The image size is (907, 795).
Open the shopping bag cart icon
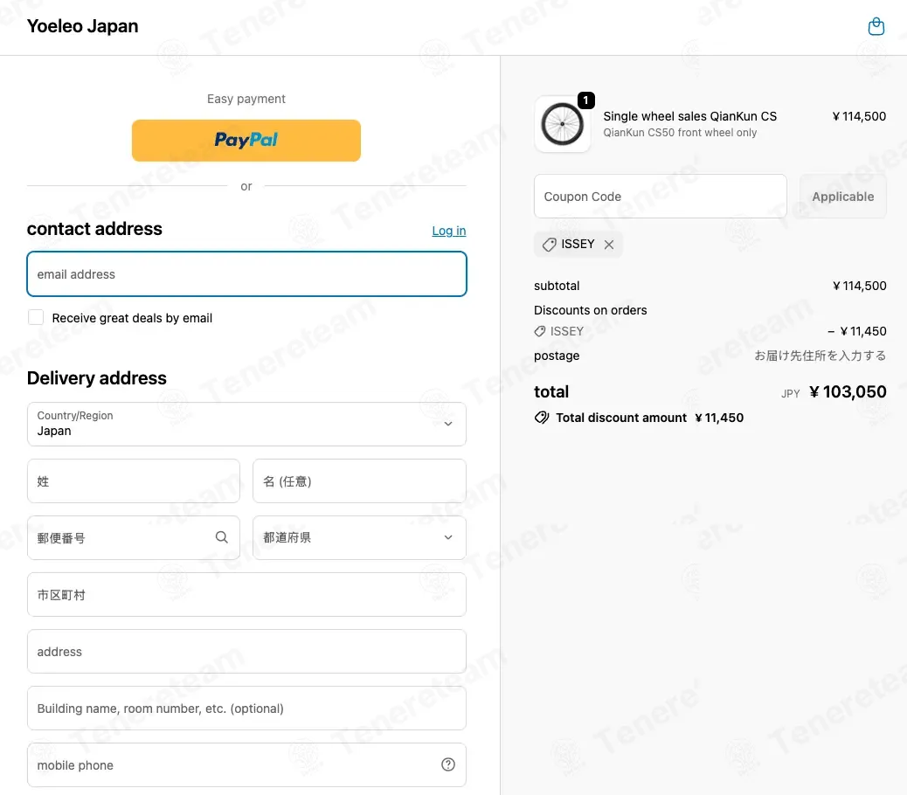point(876,26)
